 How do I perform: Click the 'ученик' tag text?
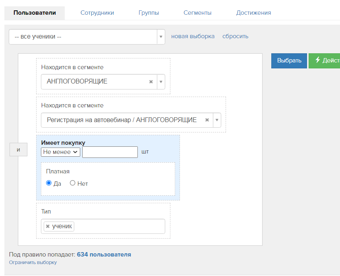pos(62,226)
